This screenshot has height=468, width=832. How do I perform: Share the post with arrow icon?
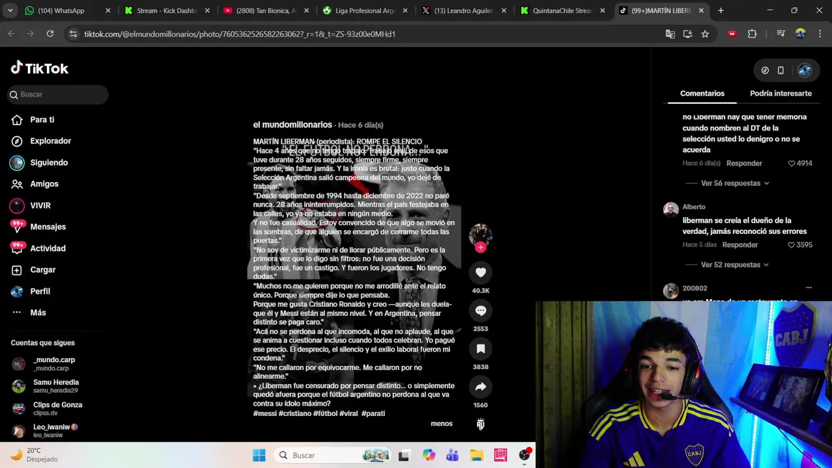click(x=480, y=387)
